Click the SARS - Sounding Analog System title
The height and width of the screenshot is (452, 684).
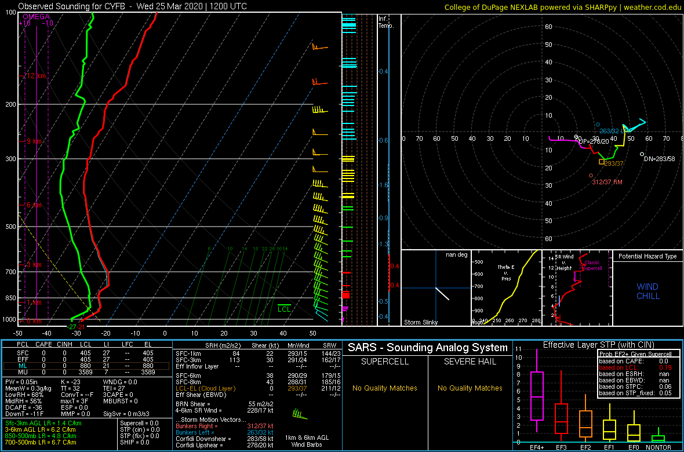428,348
